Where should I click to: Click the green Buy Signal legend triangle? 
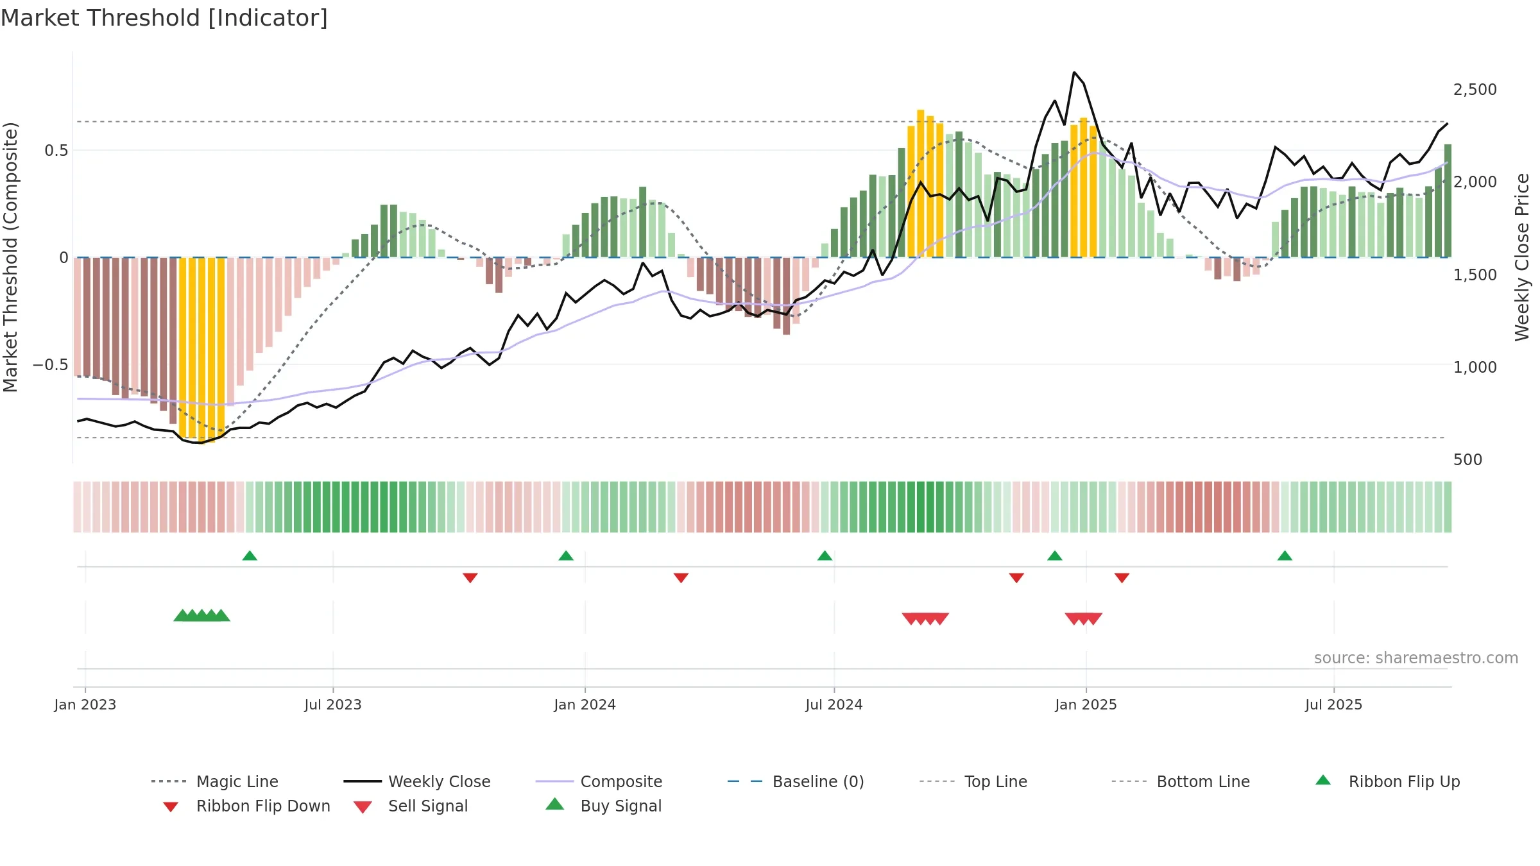[554, 804]
